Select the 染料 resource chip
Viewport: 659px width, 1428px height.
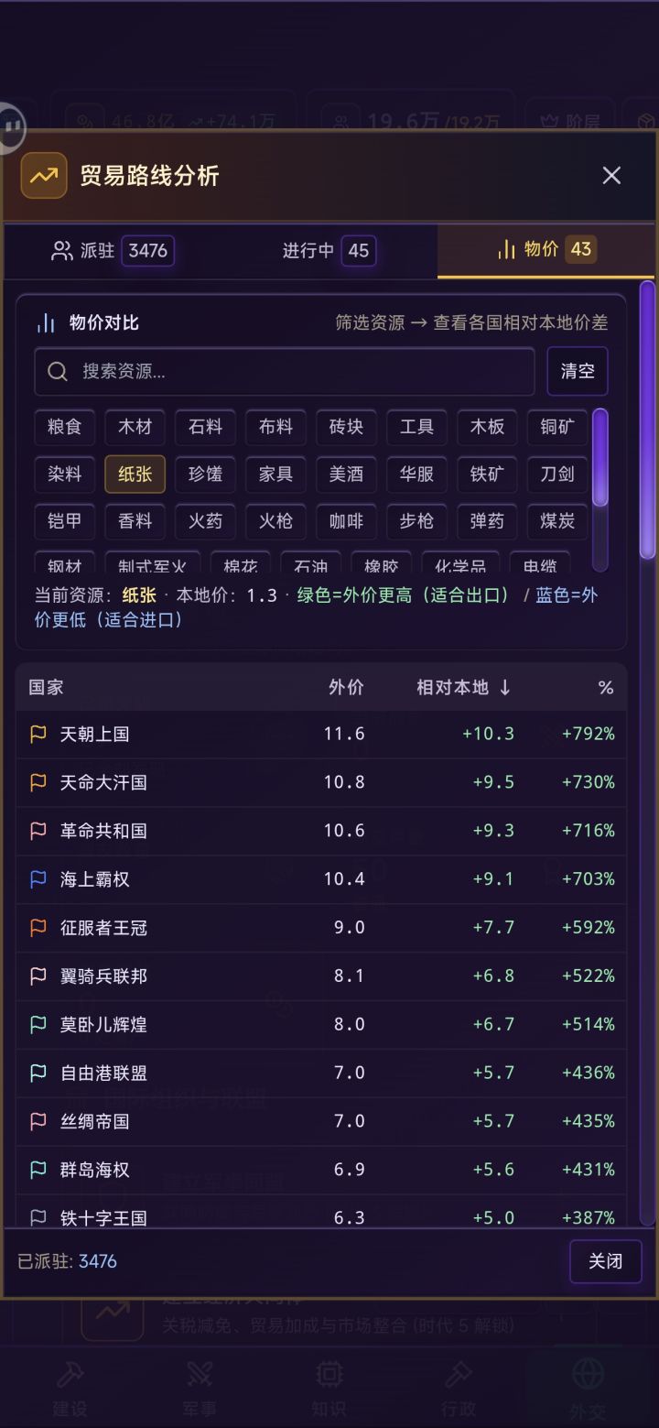pyautogui.click(x=65, y=474)
